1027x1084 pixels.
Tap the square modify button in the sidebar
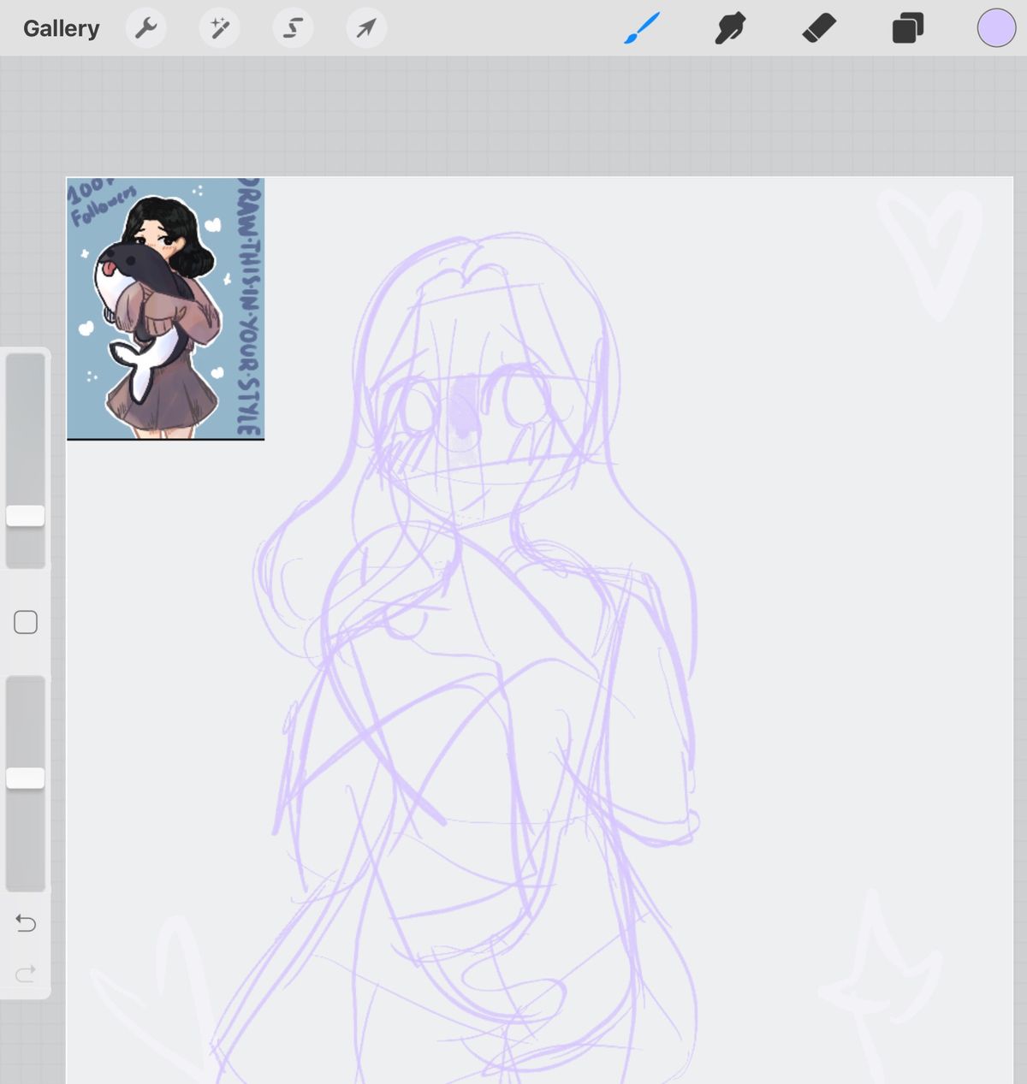click(x=26, y=622)
